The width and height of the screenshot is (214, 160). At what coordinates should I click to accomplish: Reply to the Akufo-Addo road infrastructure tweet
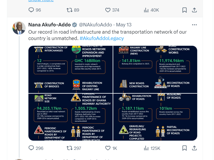31,148
